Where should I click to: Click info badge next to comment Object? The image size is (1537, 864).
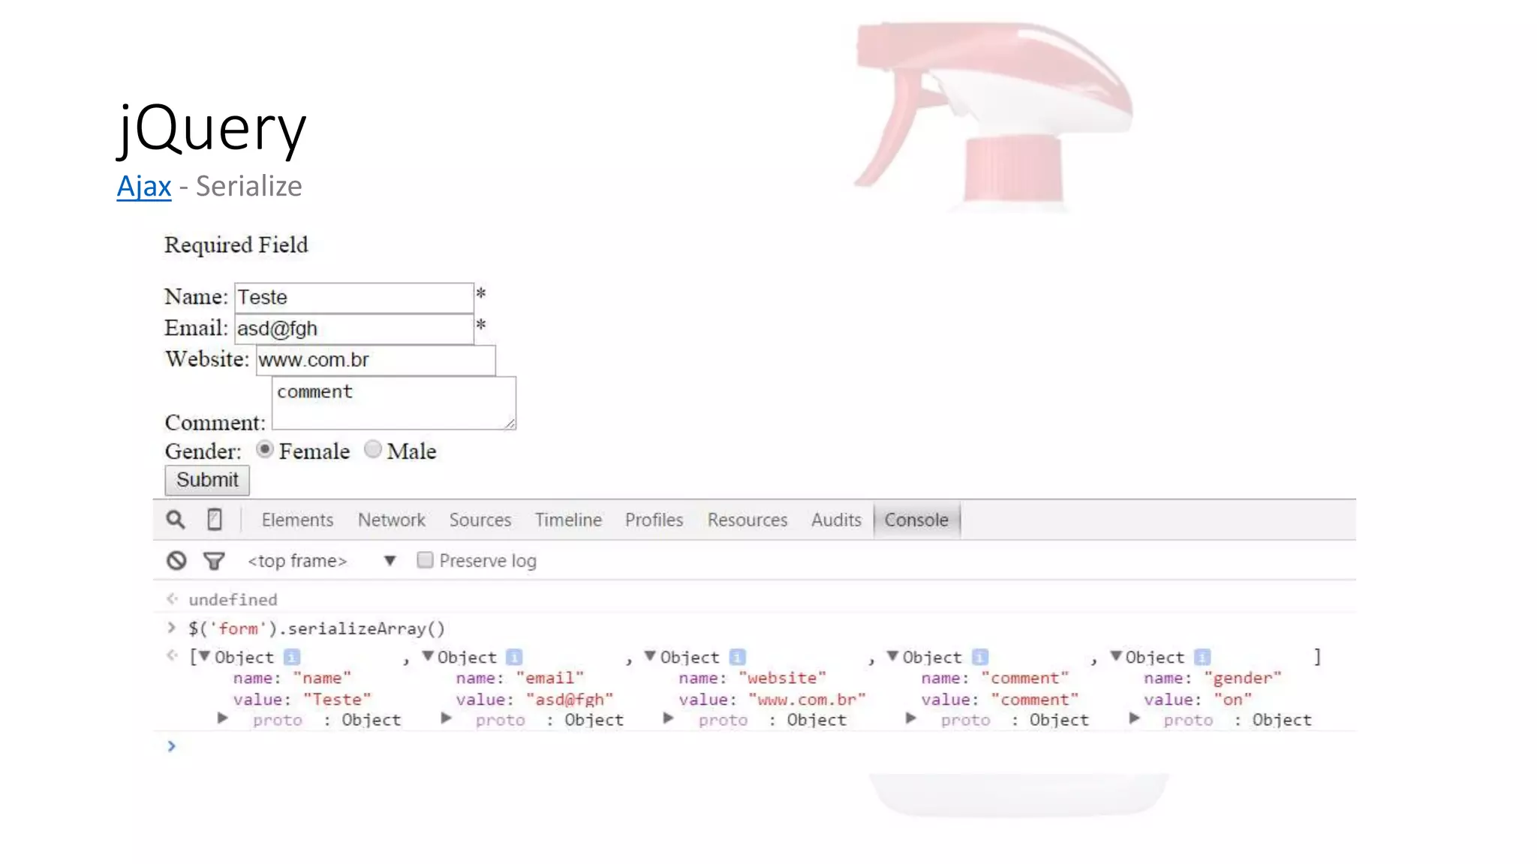[980, 657]
